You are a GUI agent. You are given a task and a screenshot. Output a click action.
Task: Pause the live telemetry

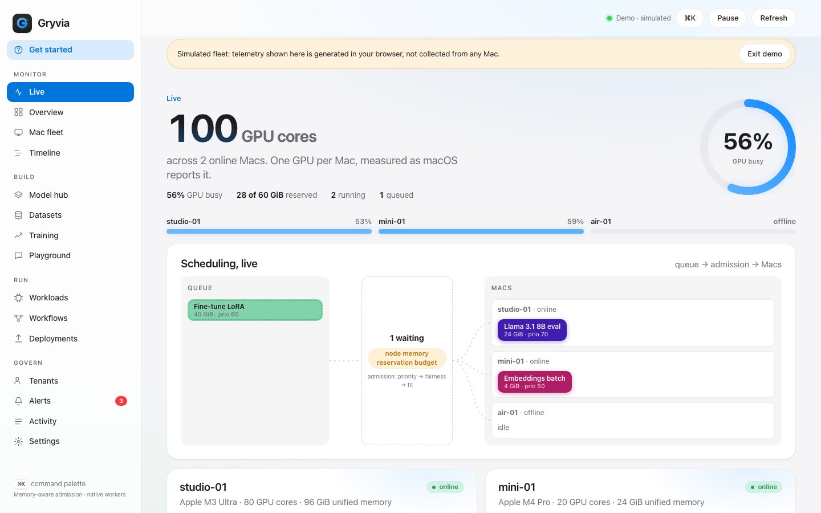pyautogui.click(x=727, y=18)
